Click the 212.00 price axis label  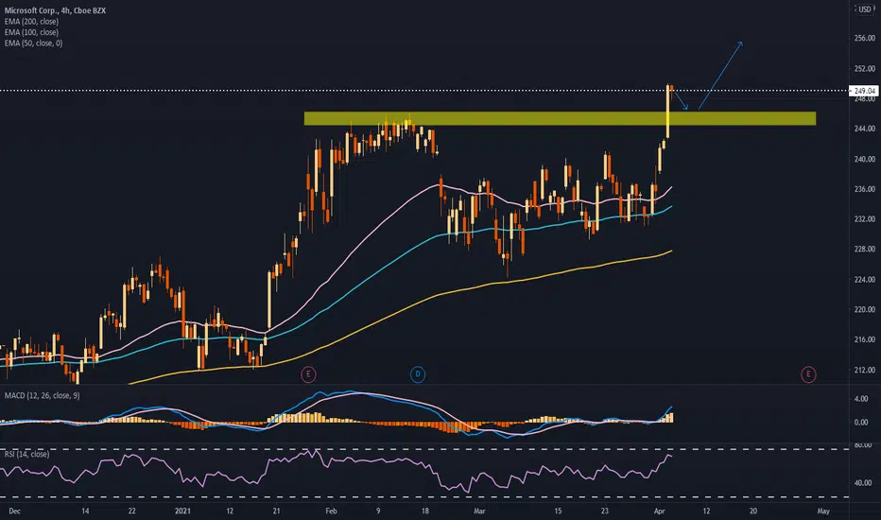point(864,370)
